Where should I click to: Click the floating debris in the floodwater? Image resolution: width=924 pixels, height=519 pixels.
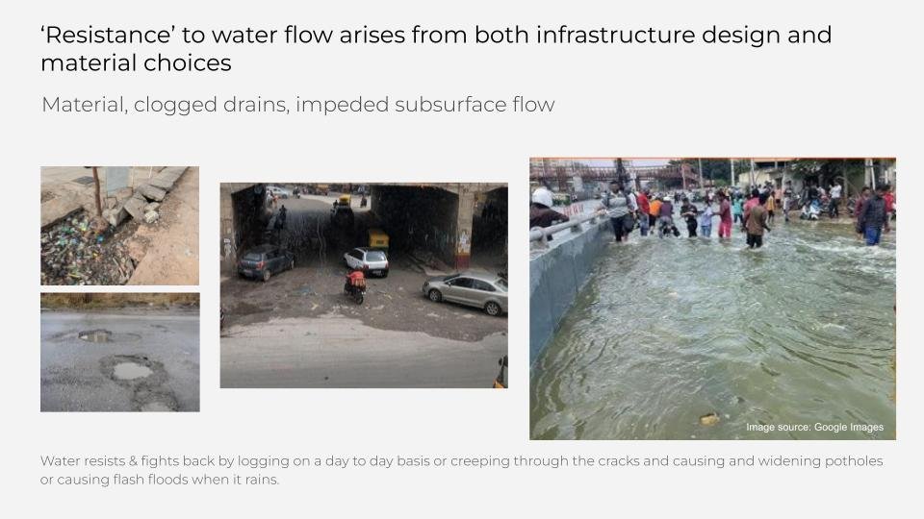point(709,419)
